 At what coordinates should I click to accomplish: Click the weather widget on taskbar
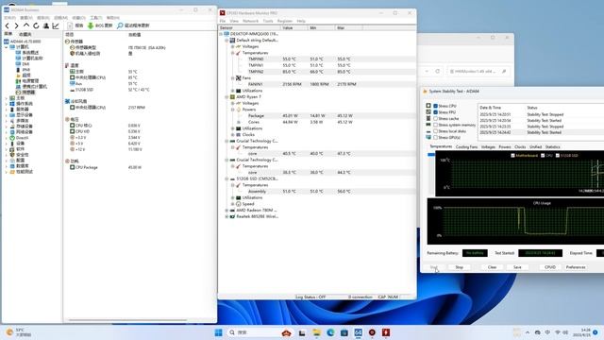click(x=18, y=332)
